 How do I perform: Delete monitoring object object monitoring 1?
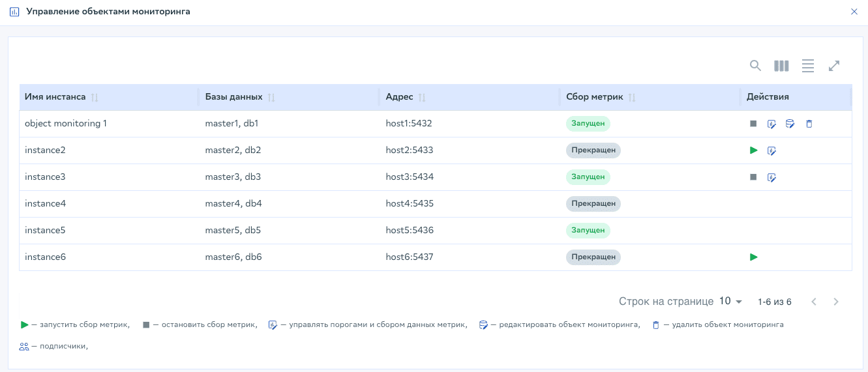pyautogui.click(x=809, y=124)
